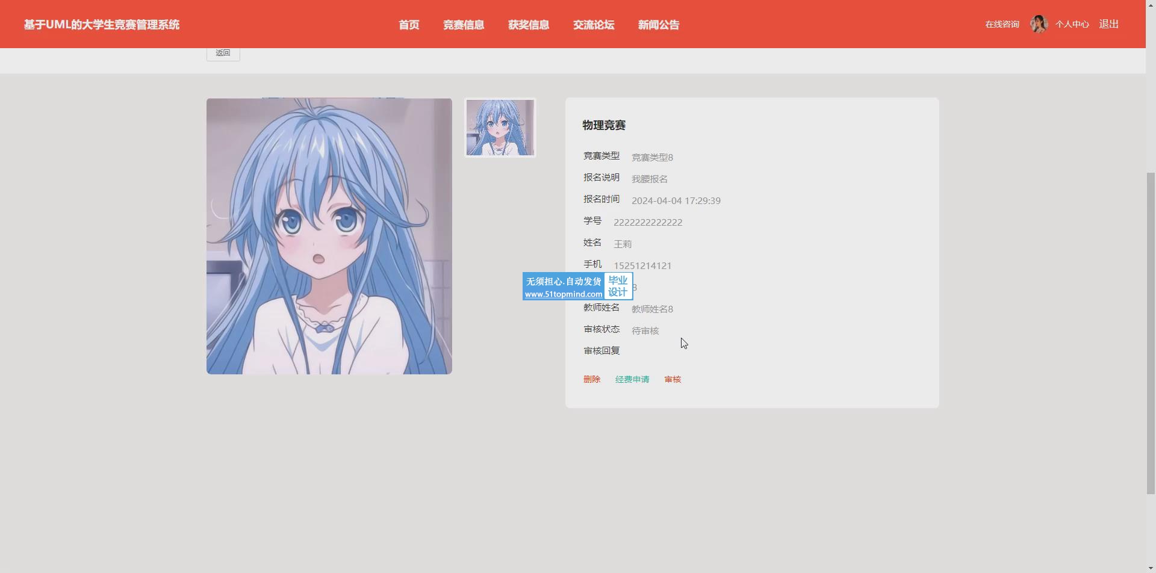Click the 学号 label
This screenshot has height=573, width=1156.
point(592,220)
